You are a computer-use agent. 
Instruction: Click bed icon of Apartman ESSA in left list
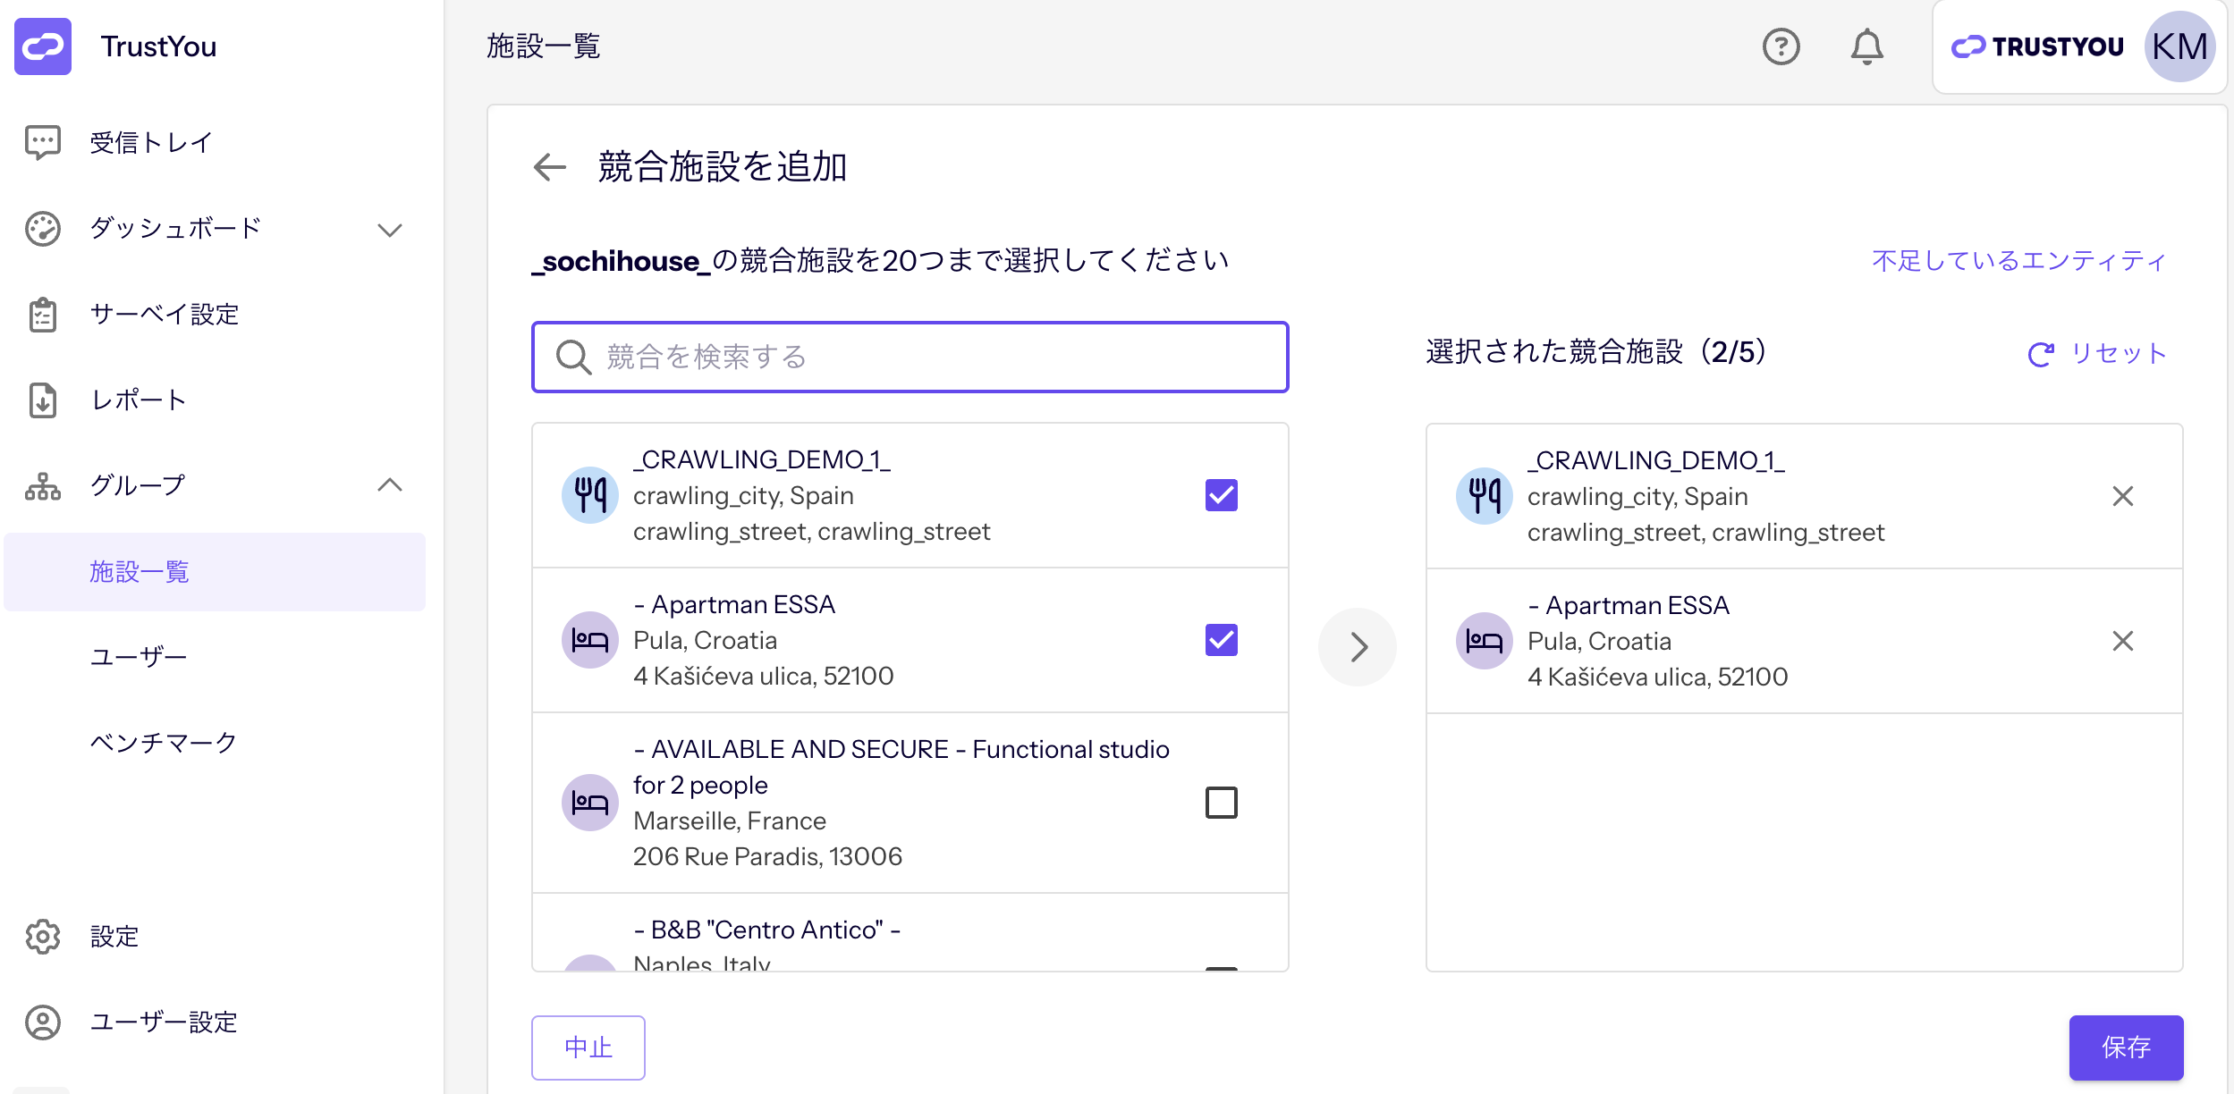590,640
